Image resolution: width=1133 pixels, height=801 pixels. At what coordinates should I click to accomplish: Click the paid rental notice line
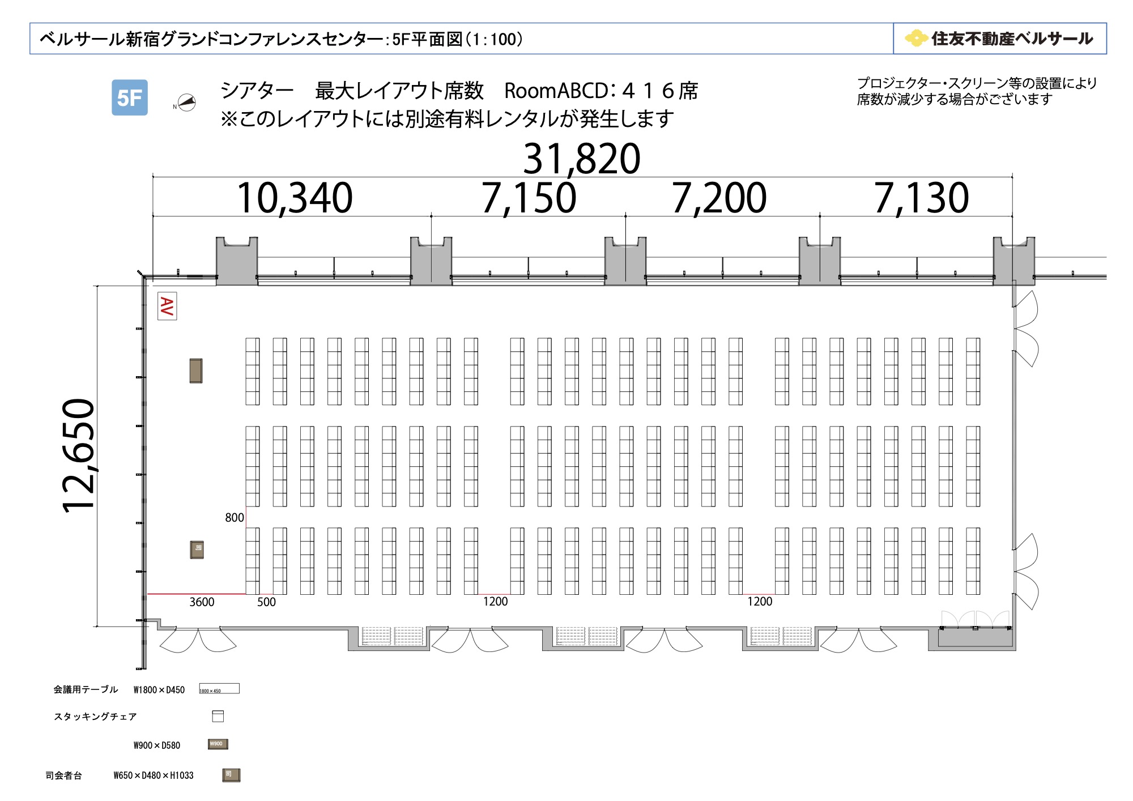(x=448, y=118)
